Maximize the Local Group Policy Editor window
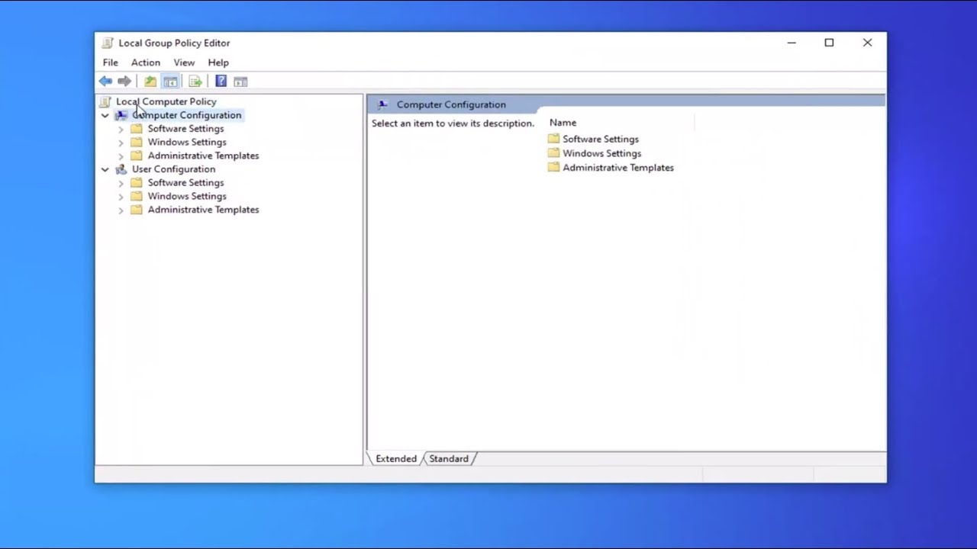The width and height of the screenshot is (977, 549). click(x=829, y=43)
